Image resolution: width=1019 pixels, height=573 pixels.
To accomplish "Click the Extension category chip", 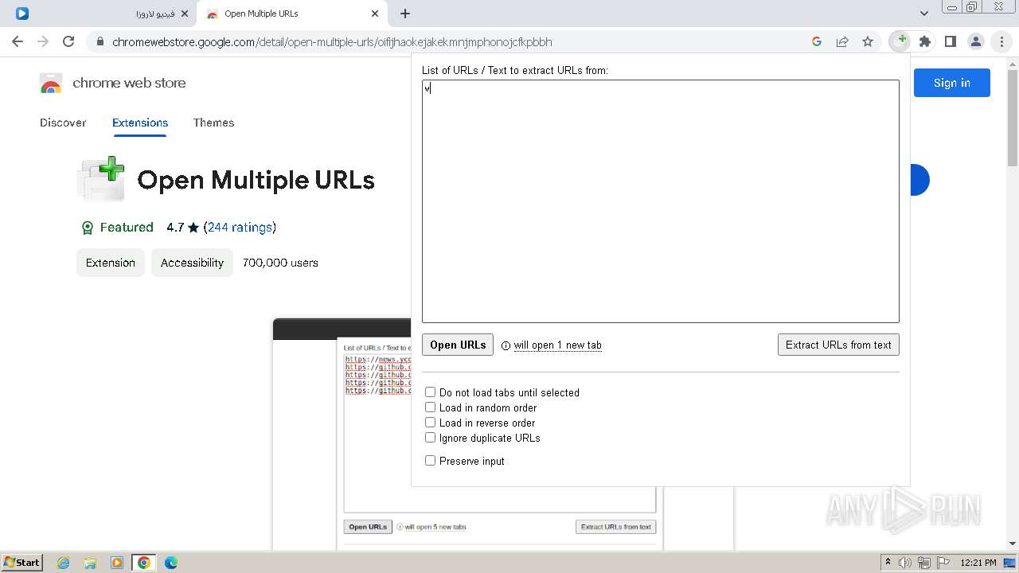I will (x=111, y=263).
